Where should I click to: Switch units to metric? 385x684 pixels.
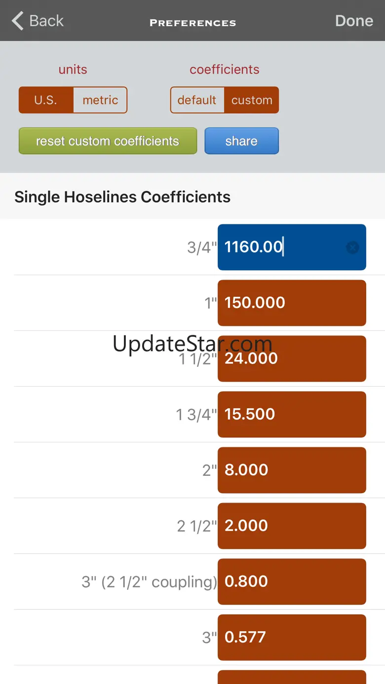(100, 100)
